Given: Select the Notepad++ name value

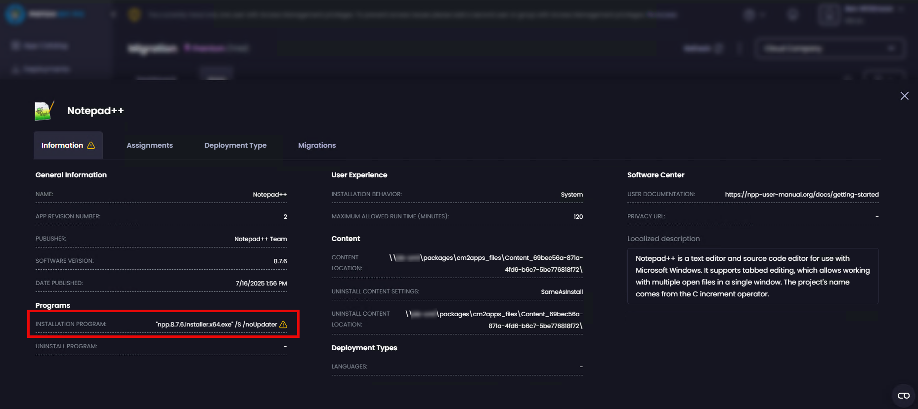Looking at the screenshot, I should click(270, 195).
